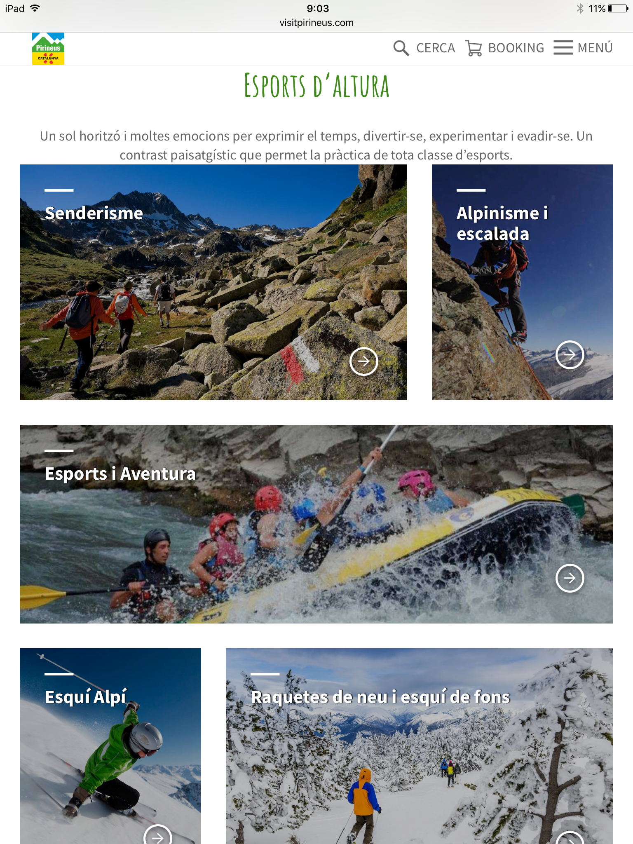Click the arrow circle on the Esquí Alpí card

click(x=158, y=835)
